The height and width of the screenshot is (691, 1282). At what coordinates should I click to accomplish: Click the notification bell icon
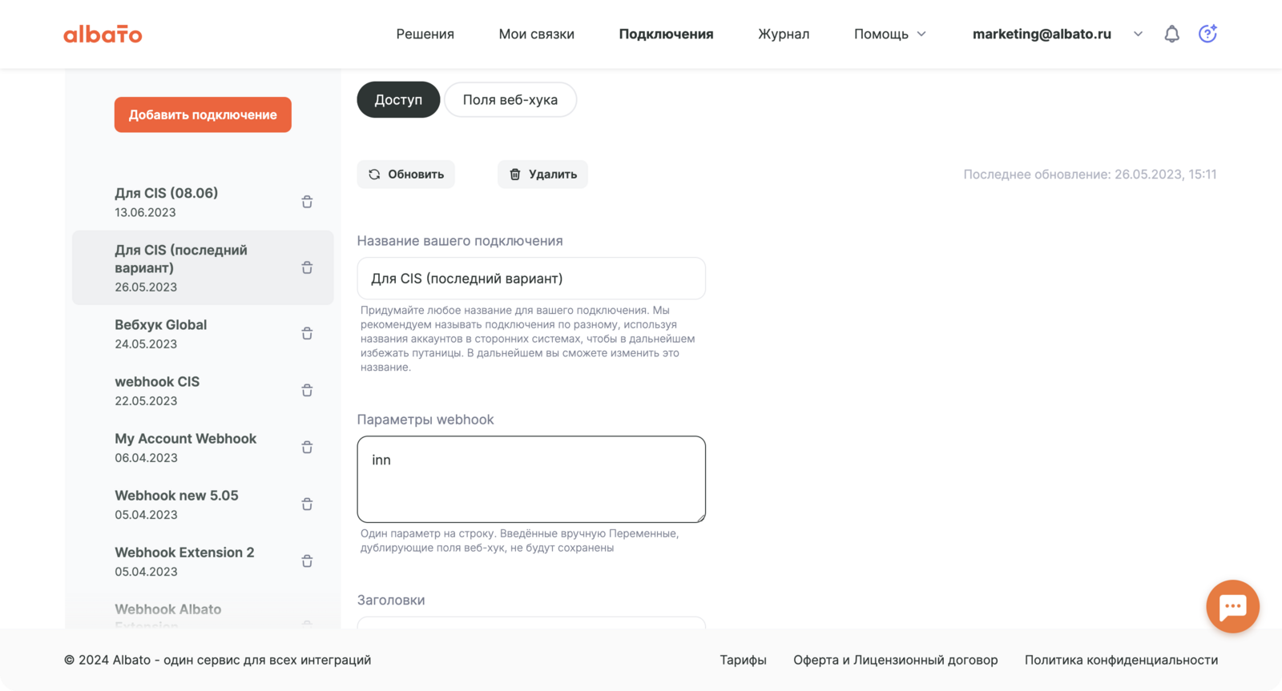1171,34
